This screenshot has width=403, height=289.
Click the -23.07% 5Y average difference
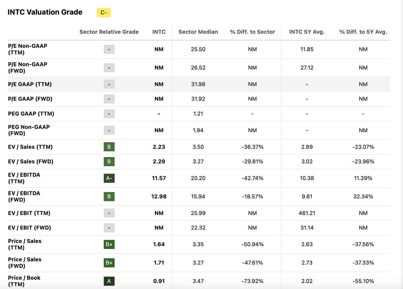(363, 147)
